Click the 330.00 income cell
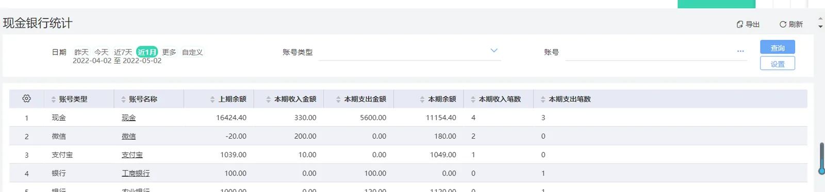The image size is (825, 192). [305, 118]
